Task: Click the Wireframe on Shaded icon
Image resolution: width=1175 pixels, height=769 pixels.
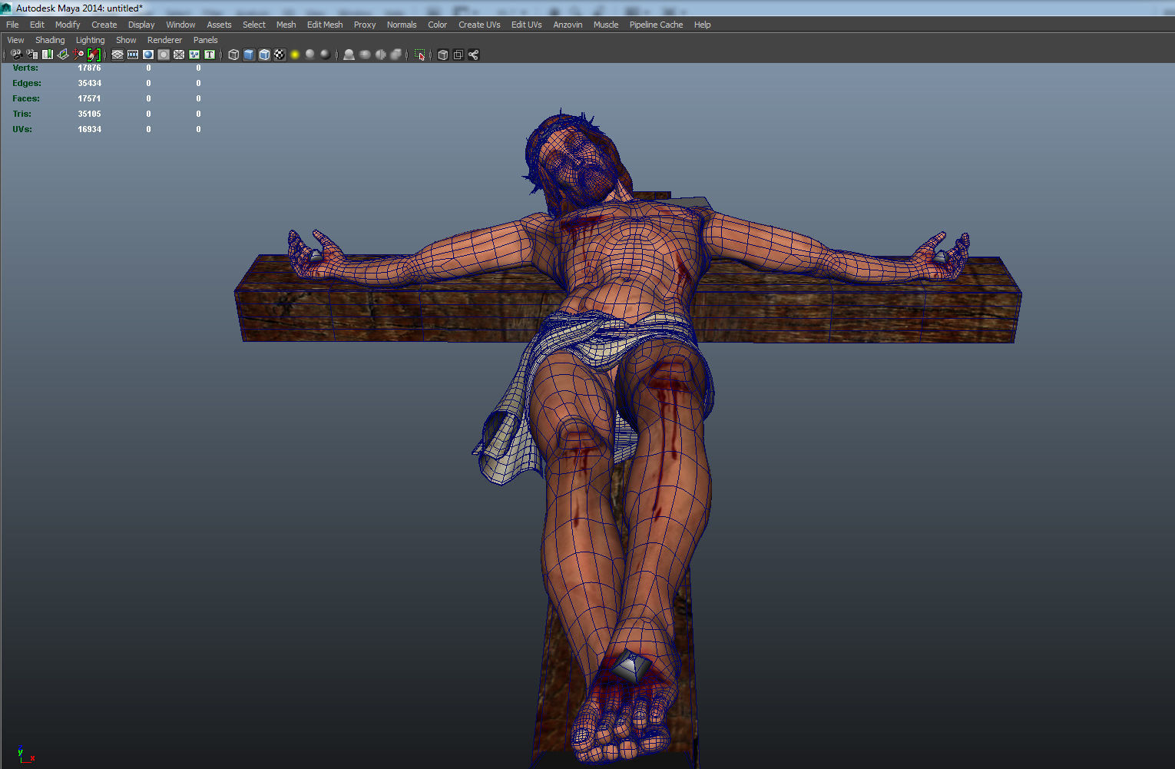Action: coord(264,55)
